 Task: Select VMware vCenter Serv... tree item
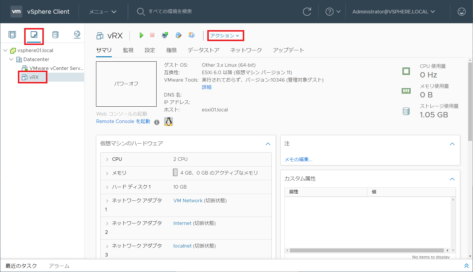pos(56,68)
